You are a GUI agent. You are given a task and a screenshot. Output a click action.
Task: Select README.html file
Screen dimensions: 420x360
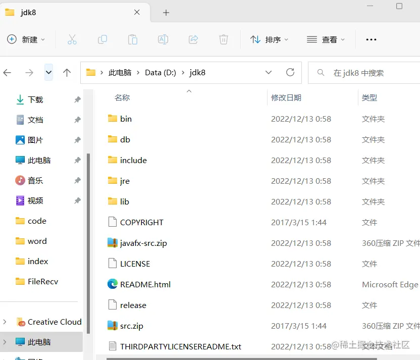tap(145, 284)
